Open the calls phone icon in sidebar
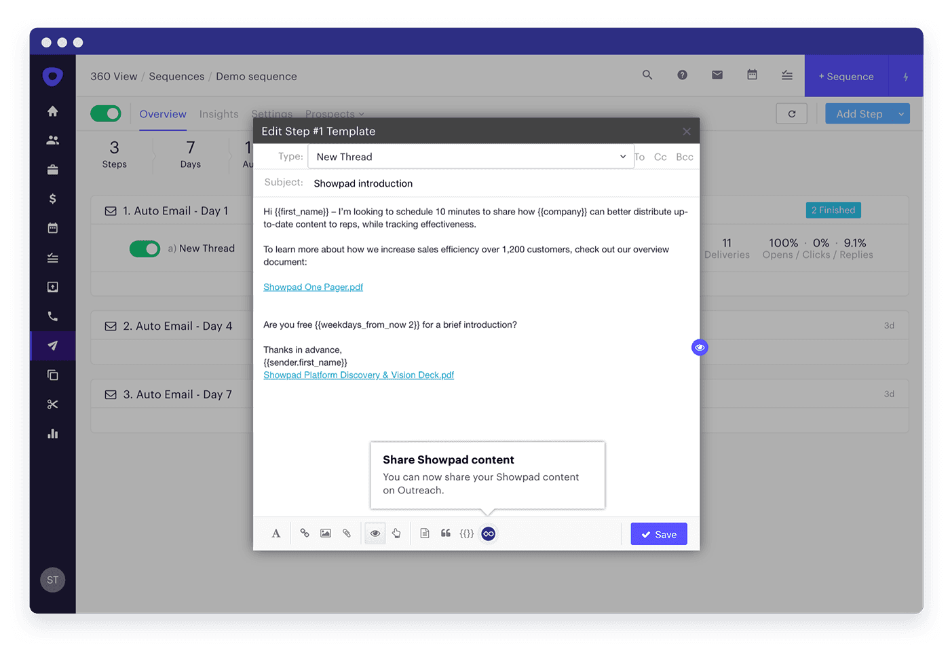The height and width of the screenshot is (657, 950). click(x=53, y=316)
